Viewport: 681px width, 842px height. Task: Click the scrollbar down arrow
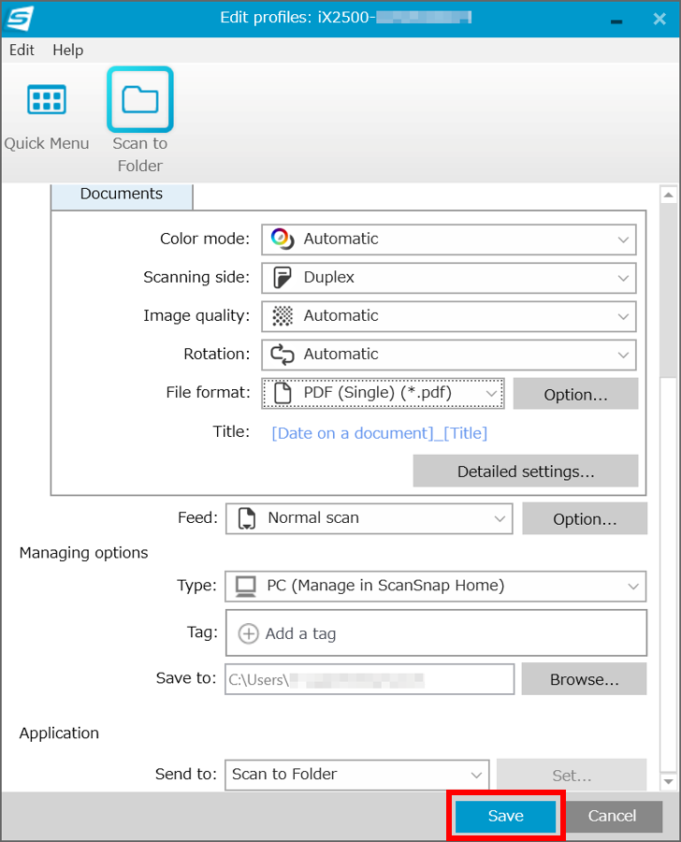[x=668, y=781]
